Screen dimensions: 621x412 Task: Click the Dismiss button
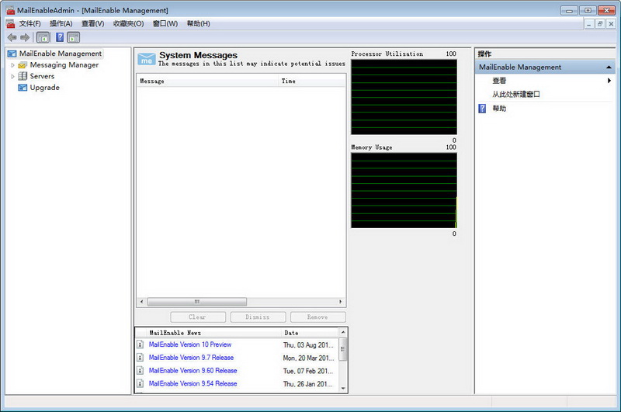point(258,317)
